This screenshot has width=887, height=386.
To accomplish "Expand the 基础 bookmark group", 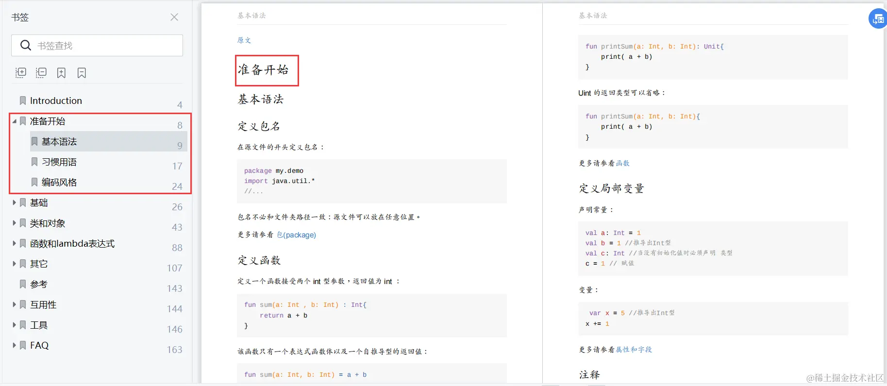I will pos(15,202).
